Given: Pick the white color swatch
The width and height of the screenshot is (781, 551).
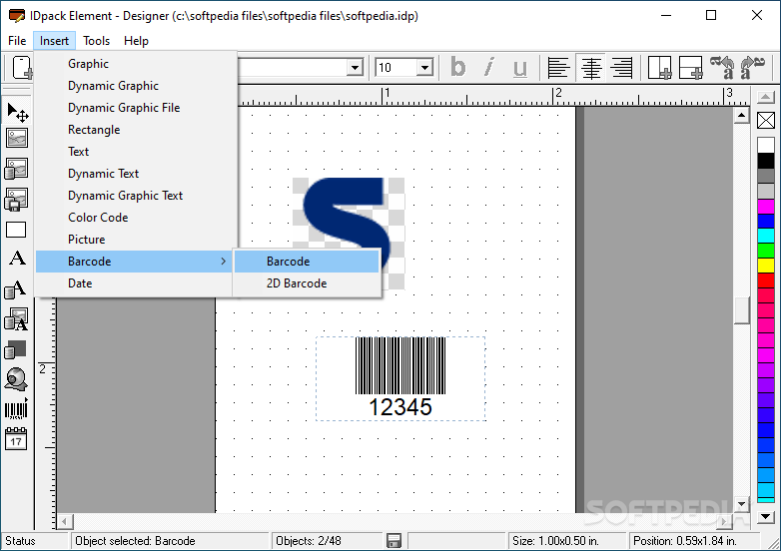Looking at the screenshot, I should 766,145.
